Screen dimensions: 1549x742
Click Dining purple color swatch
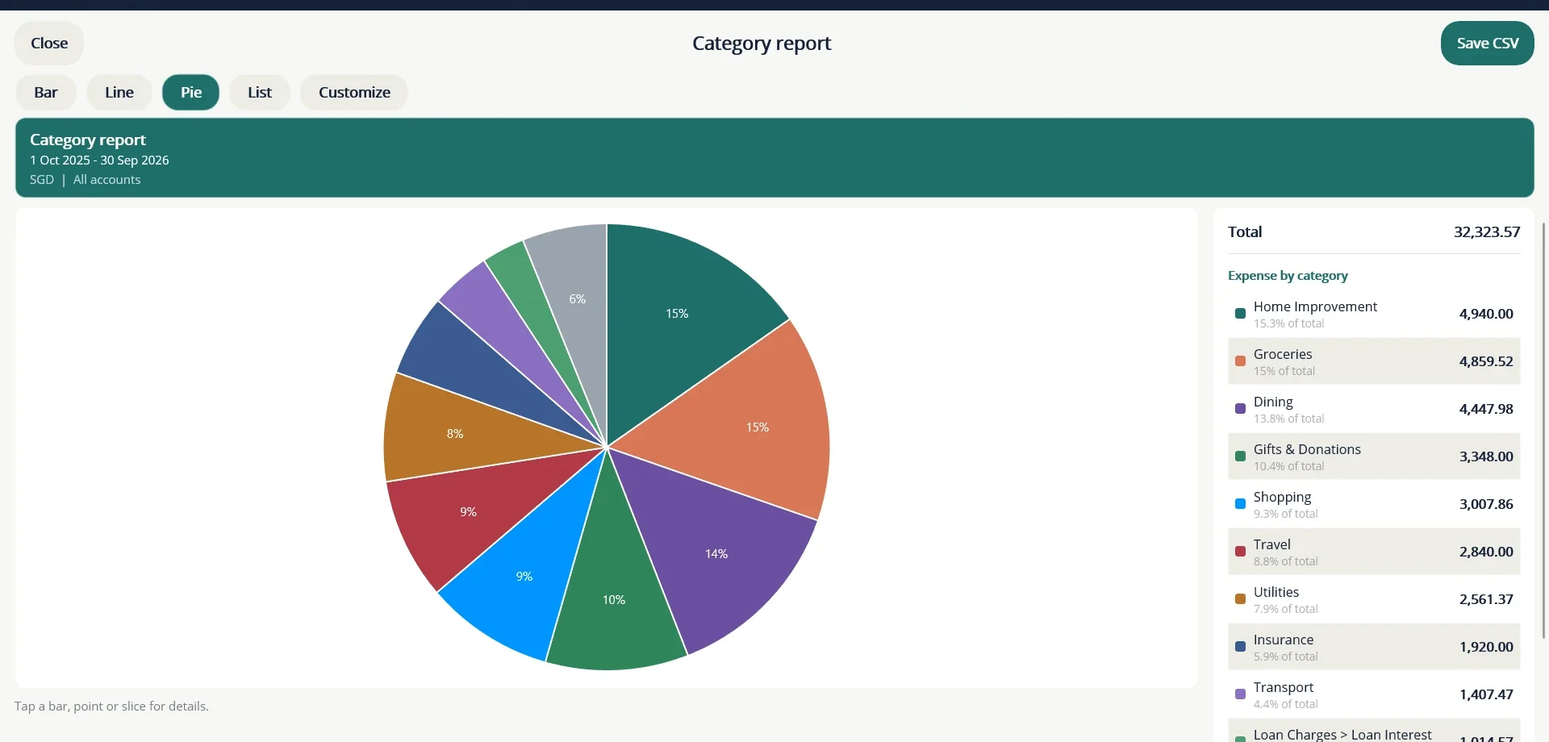coord(1240,409)
